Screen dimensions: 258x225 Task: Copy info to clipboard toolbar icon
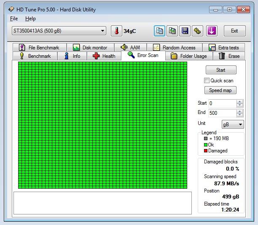[x=159, y=31]
